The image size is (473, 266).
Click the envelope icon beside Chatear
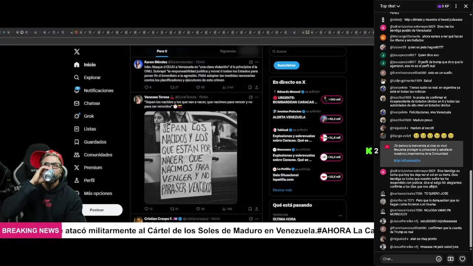(76, 103)
